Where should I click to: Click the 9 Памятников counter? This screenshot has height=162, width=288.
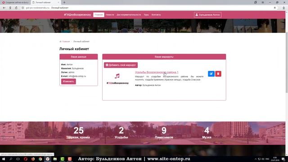(x=164, y=133)
